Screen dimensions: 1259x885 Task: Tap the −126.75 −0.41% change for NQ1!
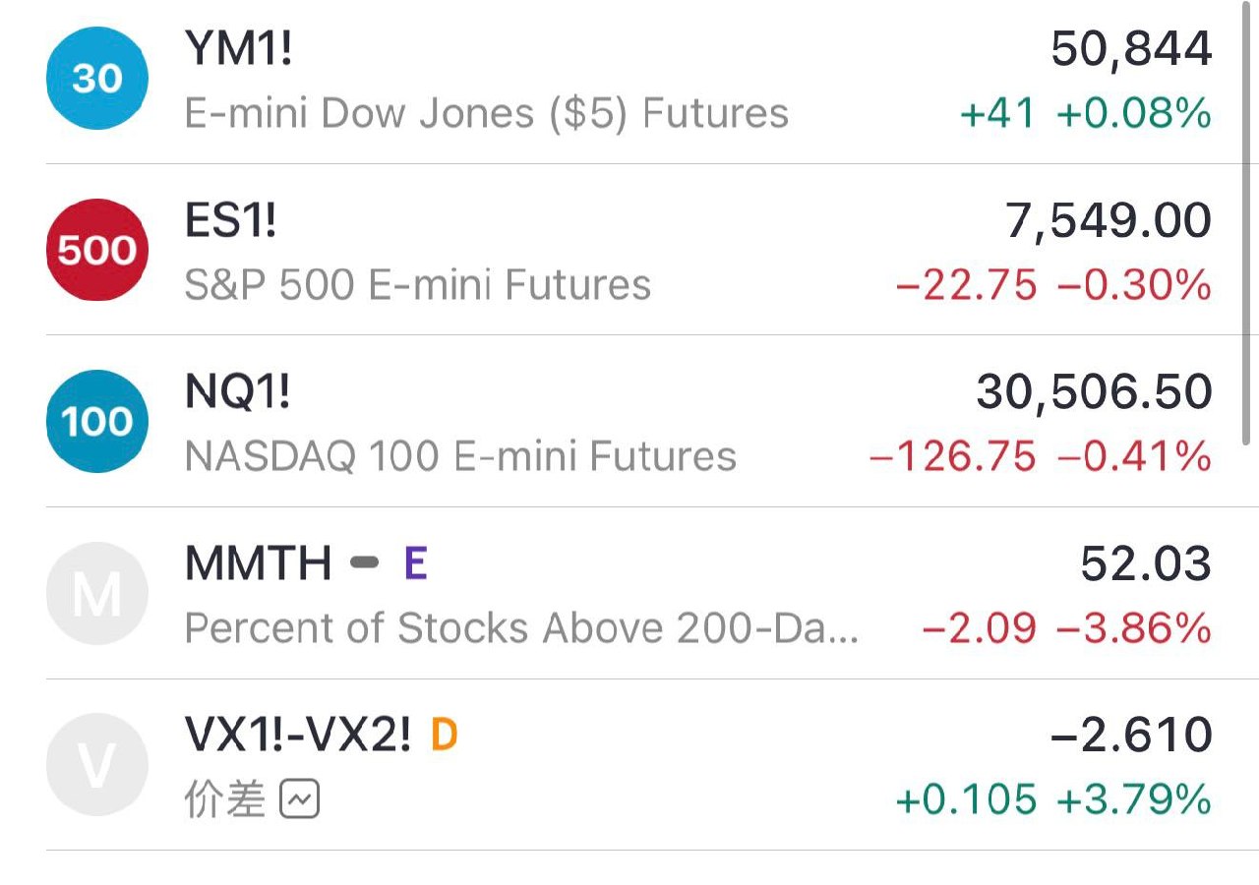tap(1041, 456)
